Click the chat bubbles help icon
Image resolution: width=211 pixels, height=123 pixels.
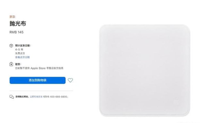point(12,97)
